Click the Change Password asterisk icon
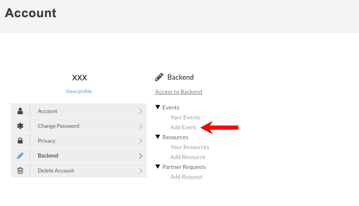This screenshot has height=206, width=359. pyautogui.click(x=20, y=126)
